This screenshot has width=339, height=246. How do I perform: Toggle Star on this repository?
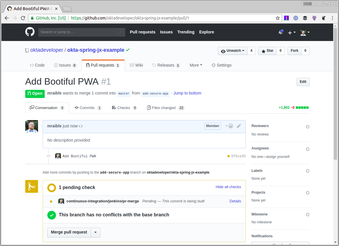click(267, 51)
